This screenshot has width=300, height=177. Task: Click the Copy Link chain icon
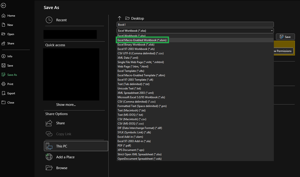pos(49,134)
